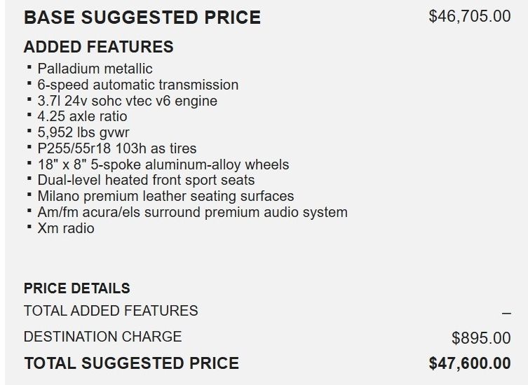Select the Xm radio feature
528x385 pixels.
pyautogui.click(x=65, y=228)
